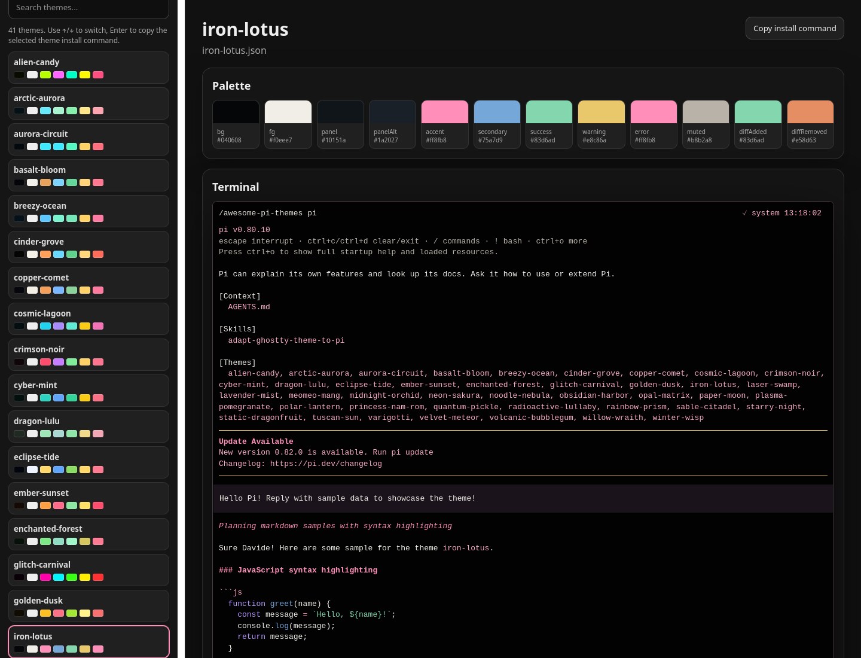
Task: Open the pi.dev changelog URL
Action: (x=326, y=464)
